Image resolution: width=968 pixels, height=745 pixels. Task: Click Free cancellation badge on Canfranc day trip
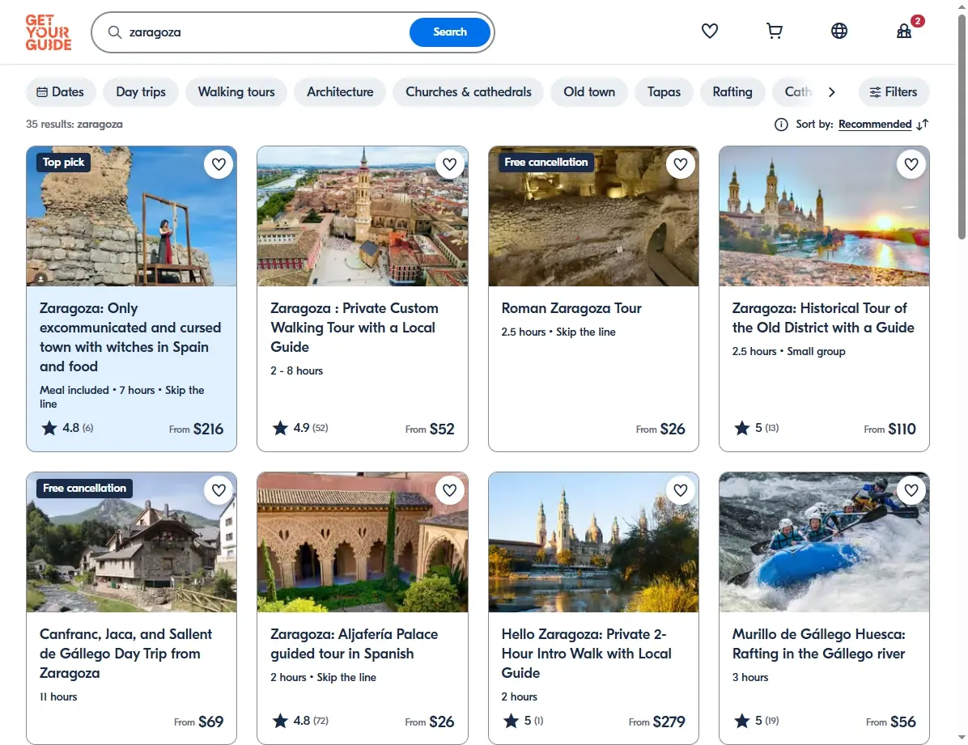84,489
